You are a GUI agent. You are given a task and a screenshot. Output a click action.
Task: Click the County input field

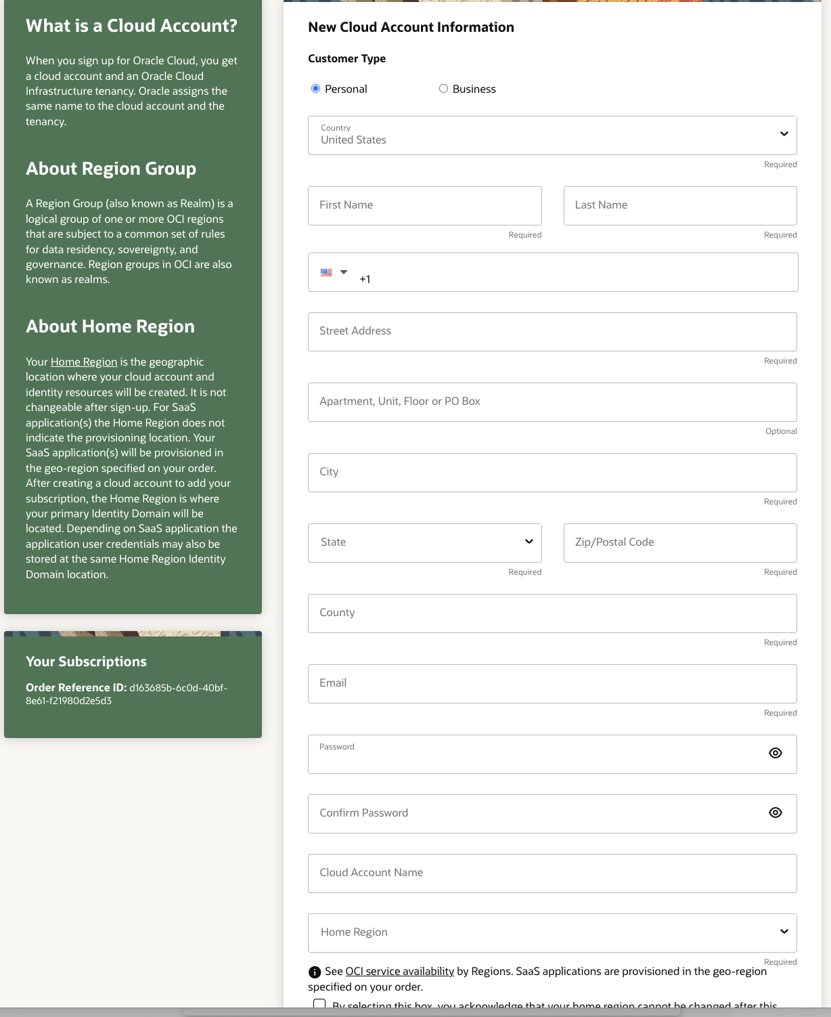pos(552,613)
